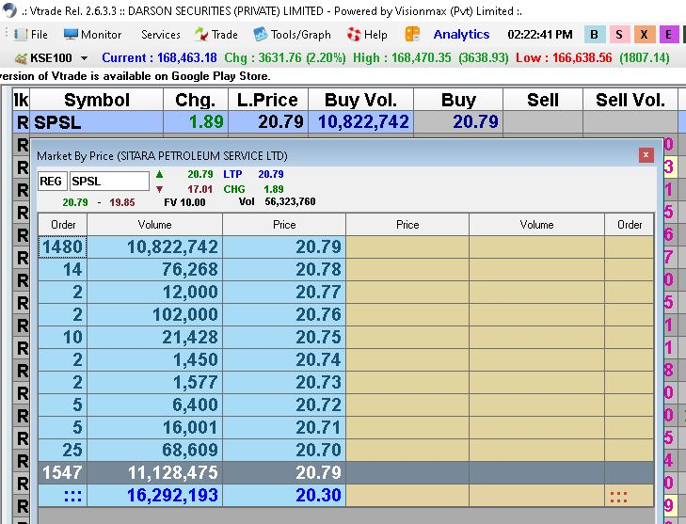Click the bid price 20.77 cell
The width and height of the screenshot is (686, 524).
coord(284,293)
